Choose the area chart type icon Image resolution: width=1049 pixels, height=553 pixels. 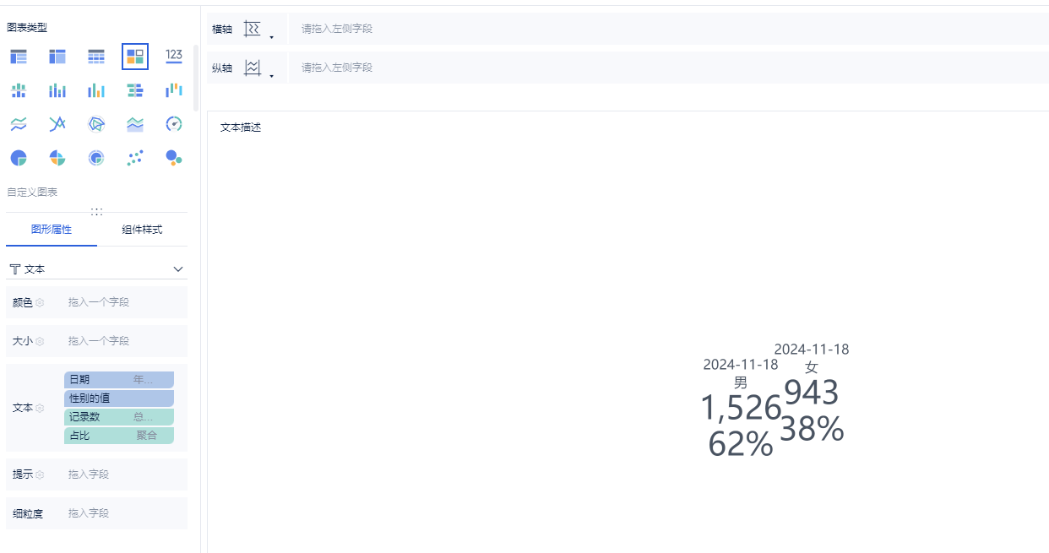point(135,124)
